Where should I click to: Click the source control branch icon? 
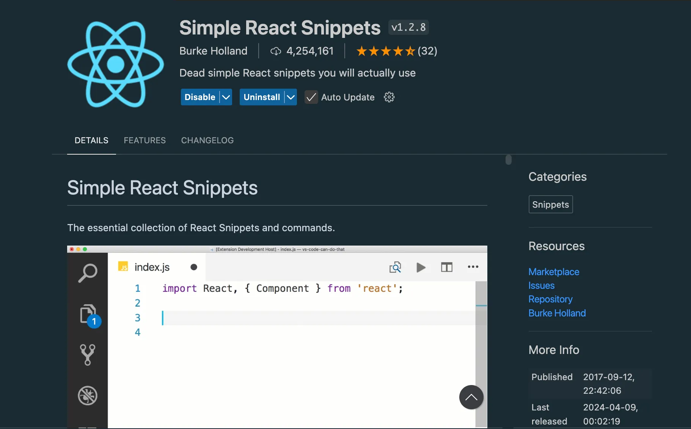pyautogui.click(x=88, y=355)
